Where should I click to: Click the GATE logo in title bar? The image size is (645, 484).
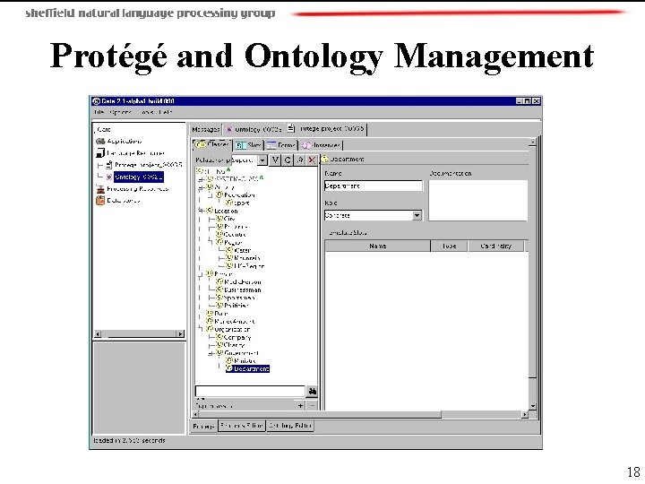[96, 100]
